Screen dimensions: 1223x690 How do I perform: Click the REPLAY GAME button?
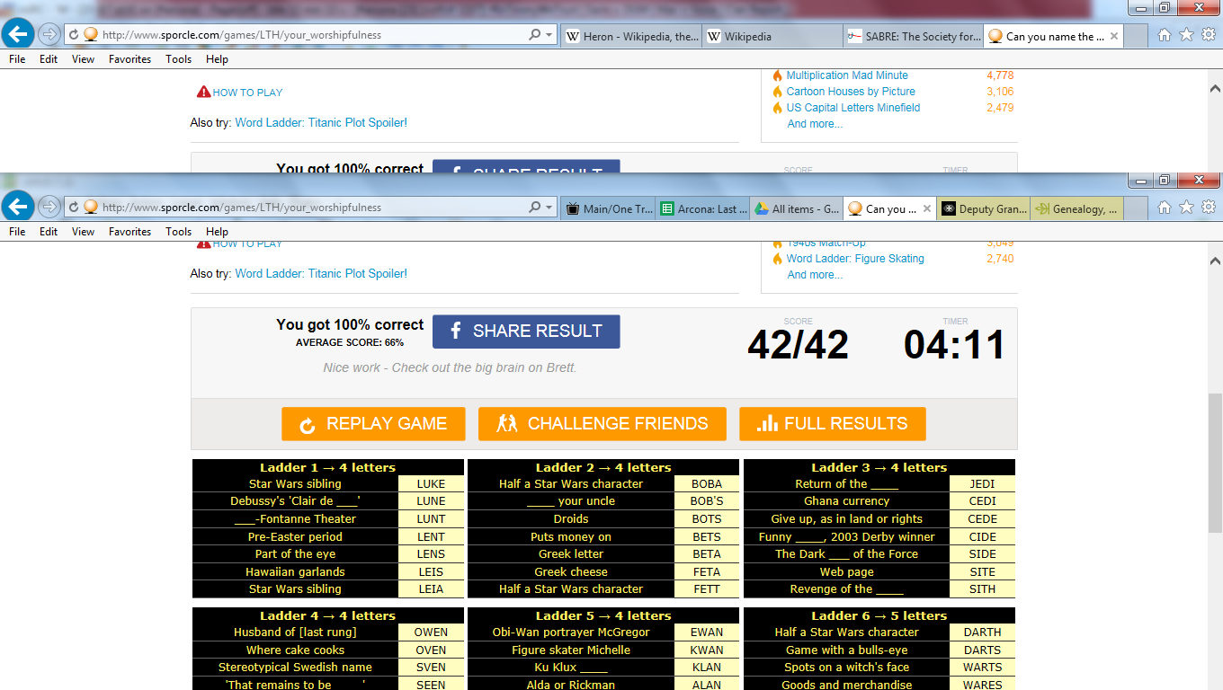click(373, 424)
